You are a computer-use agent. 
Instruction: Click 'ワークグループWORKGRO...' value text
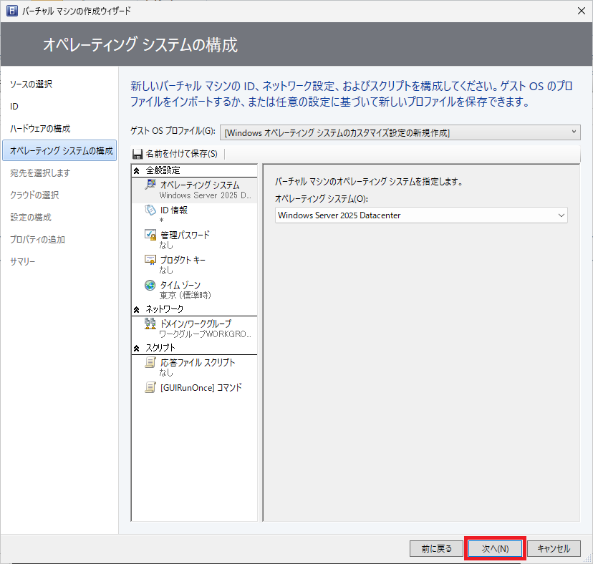click(x=205, y=334)
